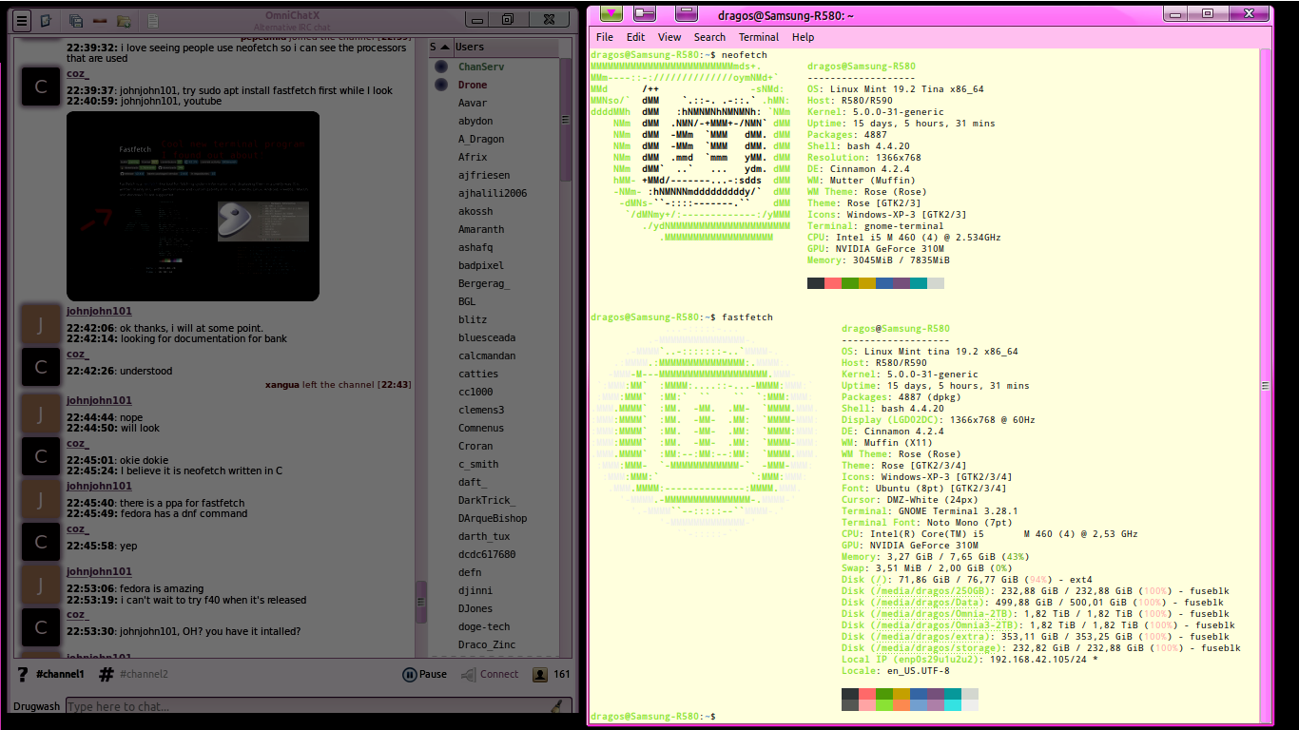This screenshot has width=1299, height=730.
Task: Open Search menu in terminal
Action: (x=709, y=37)
